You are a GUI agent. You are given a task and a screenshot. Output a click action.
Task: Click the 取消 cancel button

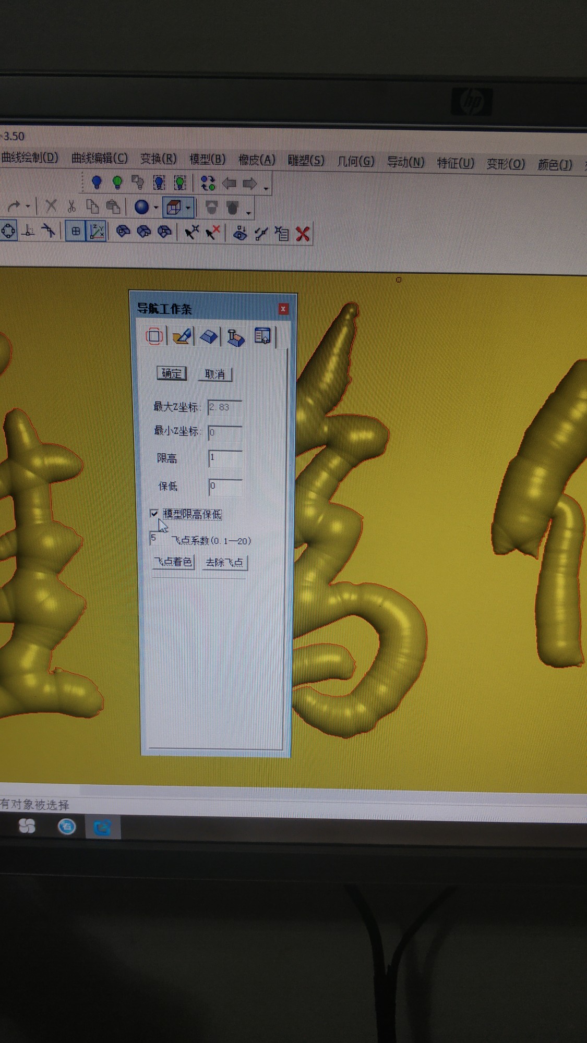point(215,374)
